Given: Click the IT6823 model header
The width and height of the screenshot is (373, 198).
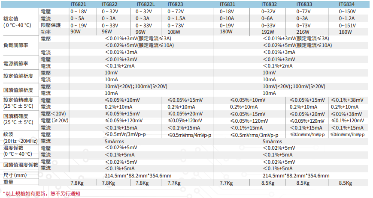Looking at the screenshot, I should coord(175,4).
